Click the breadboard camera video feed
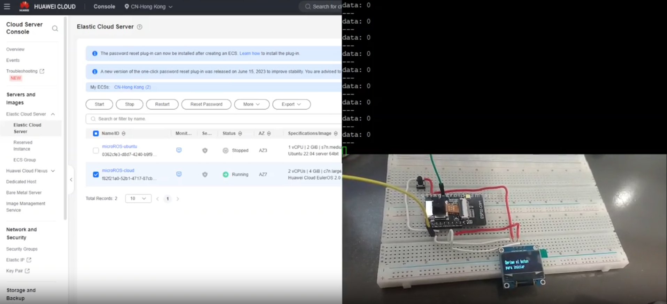Screen dimensions: 667x304 [505, 229]
